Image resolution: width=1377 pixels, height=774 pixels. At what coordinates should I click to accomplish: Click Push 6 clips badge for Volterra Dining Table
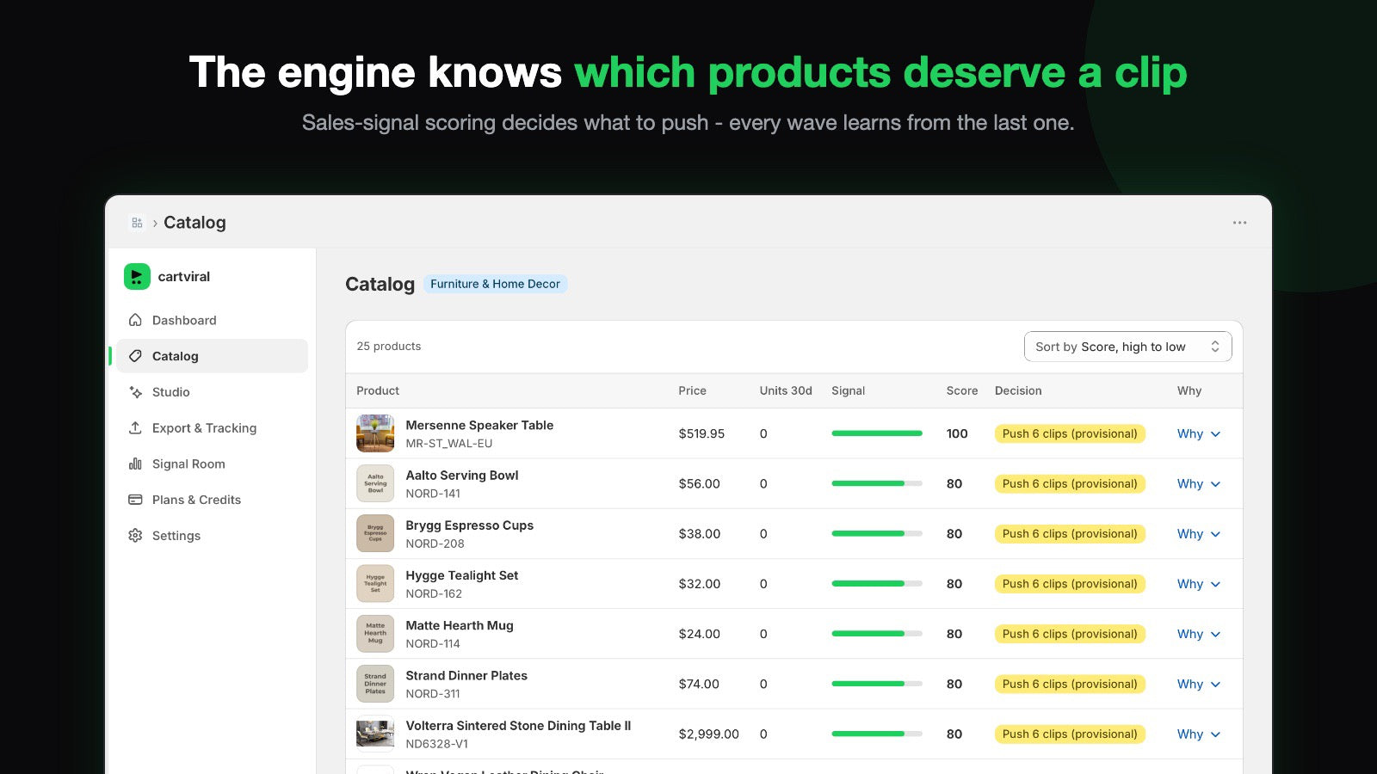tap(1070, 734)
